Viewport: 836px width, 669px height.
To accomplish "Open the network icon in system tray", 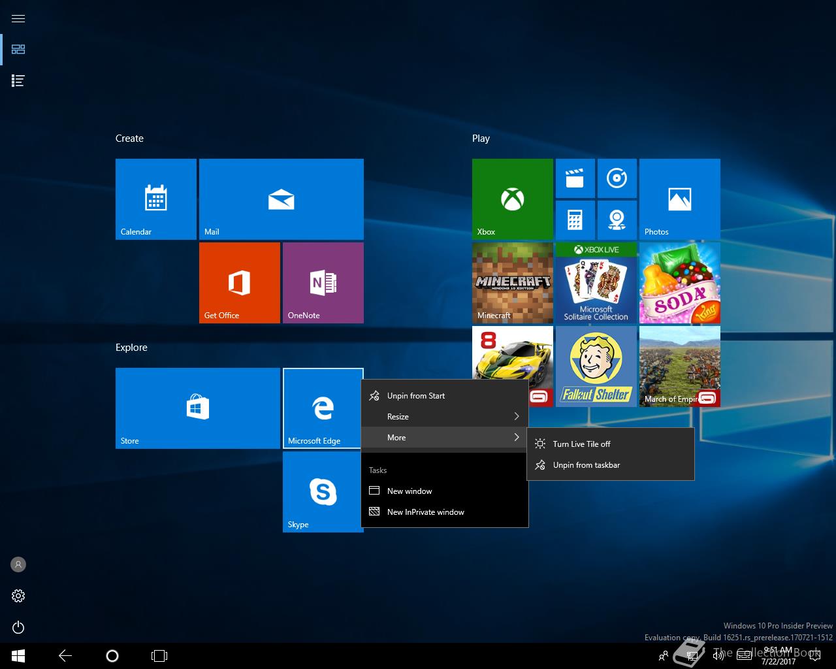I will 691,656.
